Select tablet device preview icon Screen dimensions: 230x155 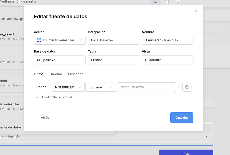(167, 1)
